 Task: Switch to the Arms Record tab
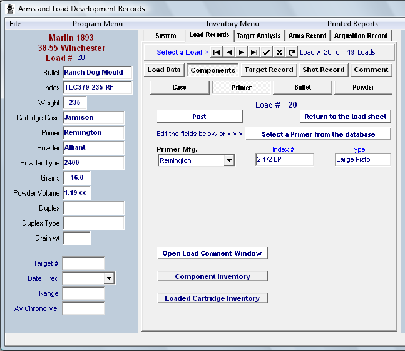[307, 36]
